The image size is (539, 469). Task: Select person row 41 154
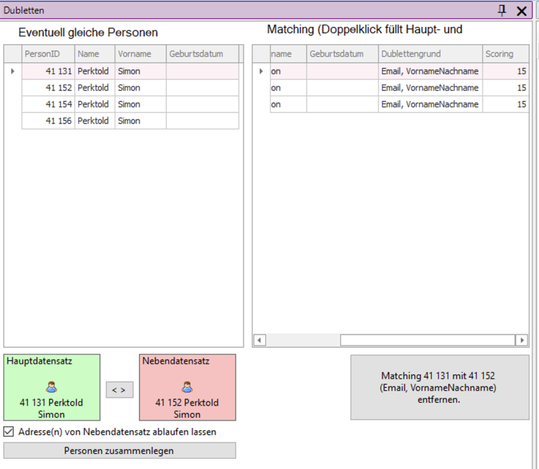point(131,104)
